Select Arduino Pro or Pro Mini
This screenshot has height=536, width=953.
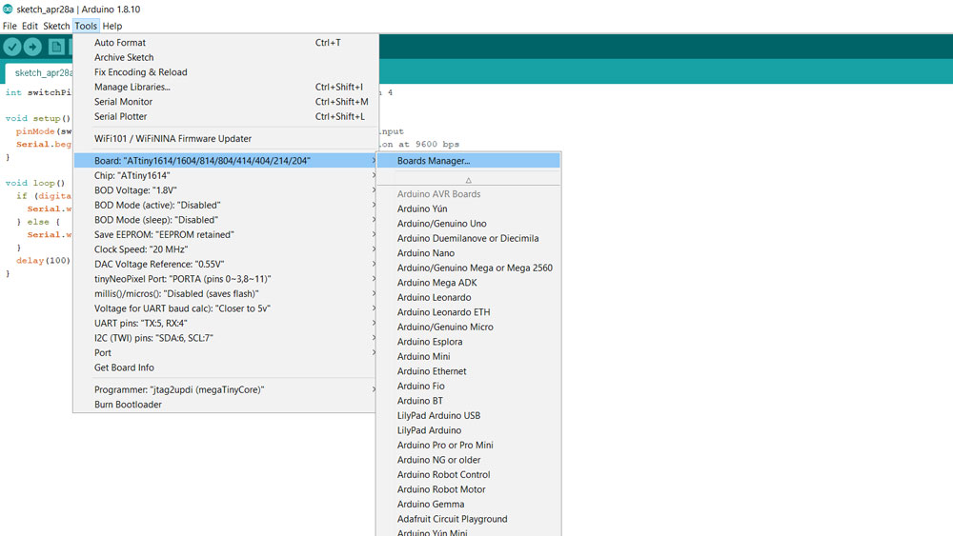click(469, 445)
